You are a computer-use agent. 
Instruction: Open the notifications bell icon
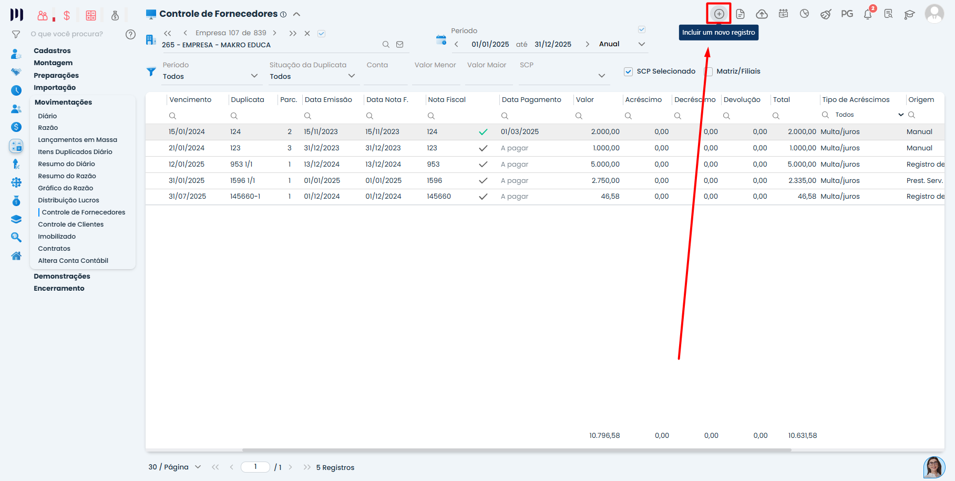point(868,14)
